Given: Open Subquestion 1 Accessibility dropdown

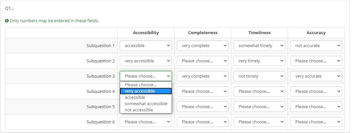Looking at the screenshot, I should pyautogui.click(x=146, y=46).
